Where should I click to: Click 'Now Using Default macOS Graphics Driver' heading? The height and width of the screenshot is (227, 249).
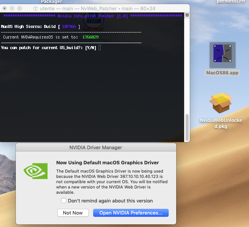(108, 162)
